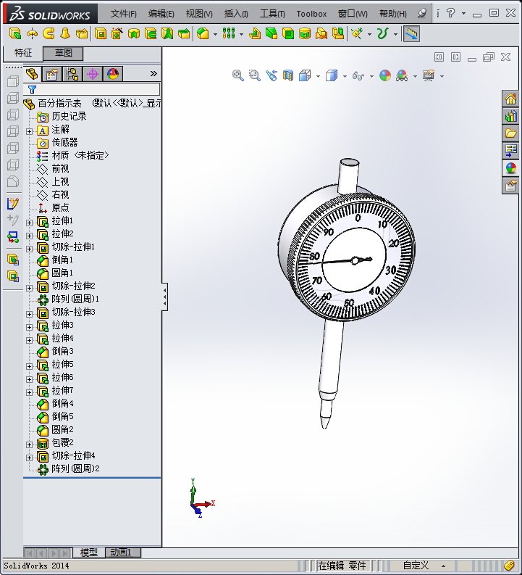The height and width of the screenshot is (575, 522).
Task: Click the View Settings icon
Action: point(429,75)
